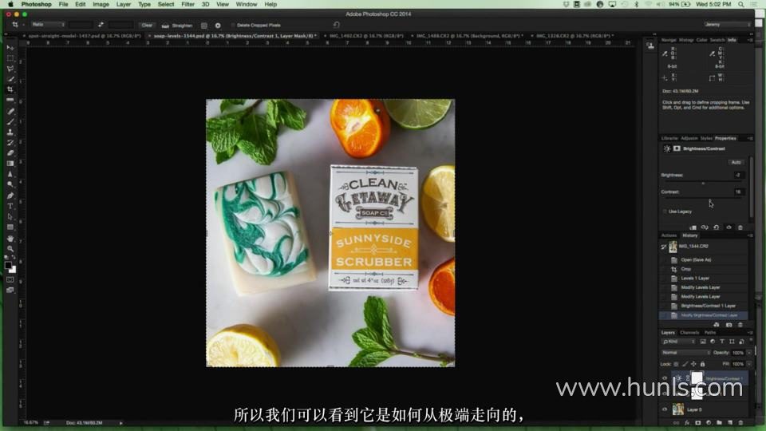The image size is (766, 431).
Task: Toggle Quick Mask mode
Action: point(10,279)
